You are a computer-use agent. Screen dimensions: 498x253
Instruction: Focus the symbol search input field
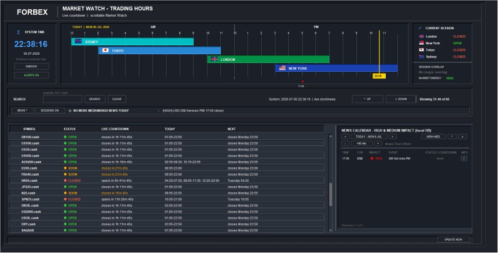pos(62,99)
